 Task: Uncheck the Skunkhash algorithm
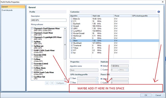[x=72, y=43]
